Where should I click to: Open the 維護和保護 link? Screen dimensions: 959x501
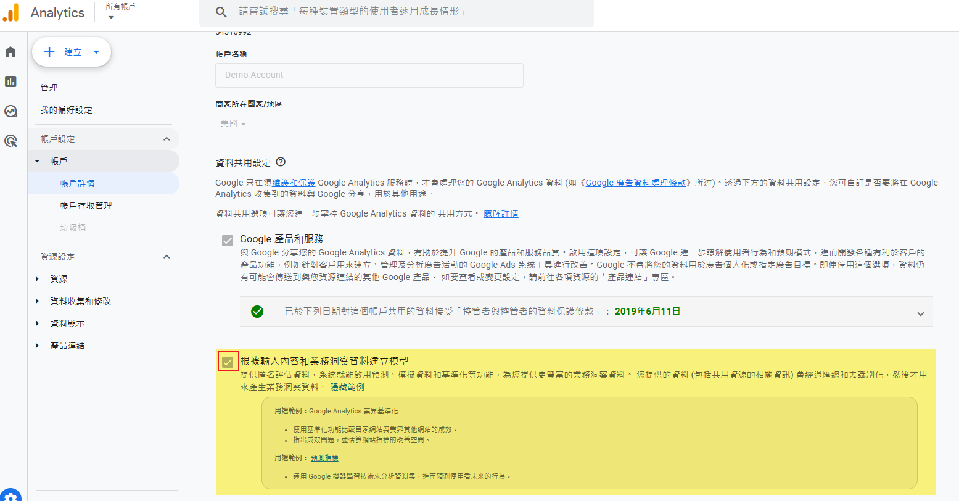point(294,183)
